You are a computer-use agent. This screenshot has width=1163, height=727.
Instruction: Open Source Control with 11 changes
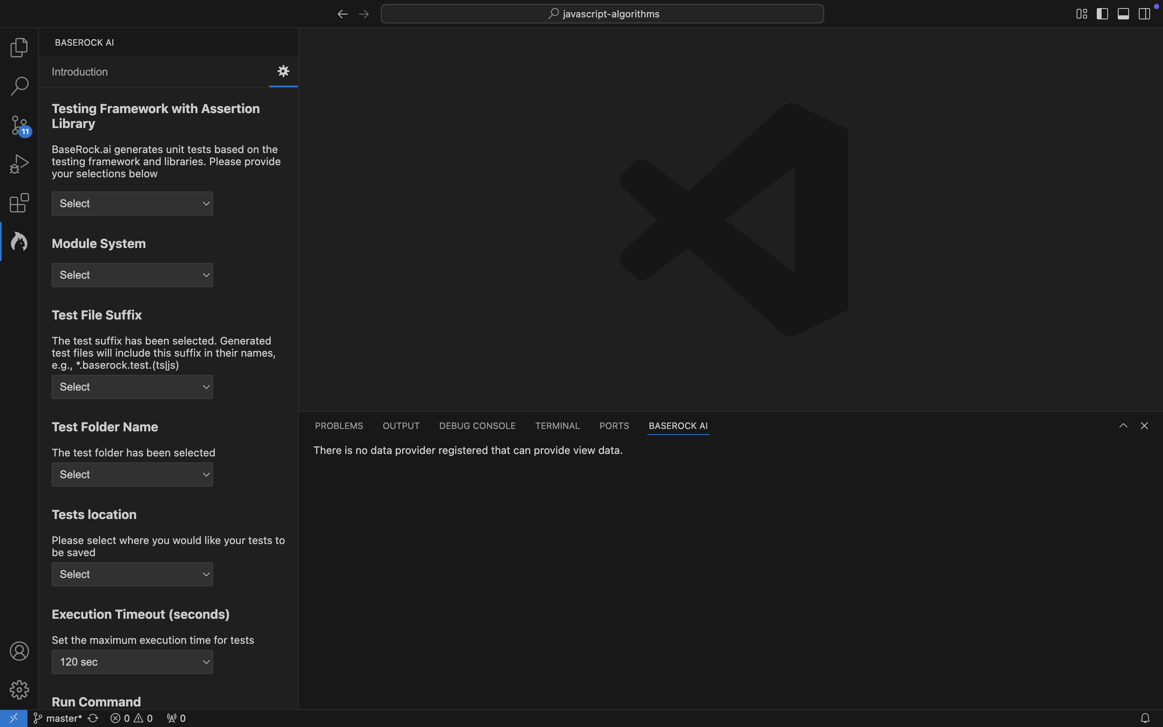coord(19,125)
